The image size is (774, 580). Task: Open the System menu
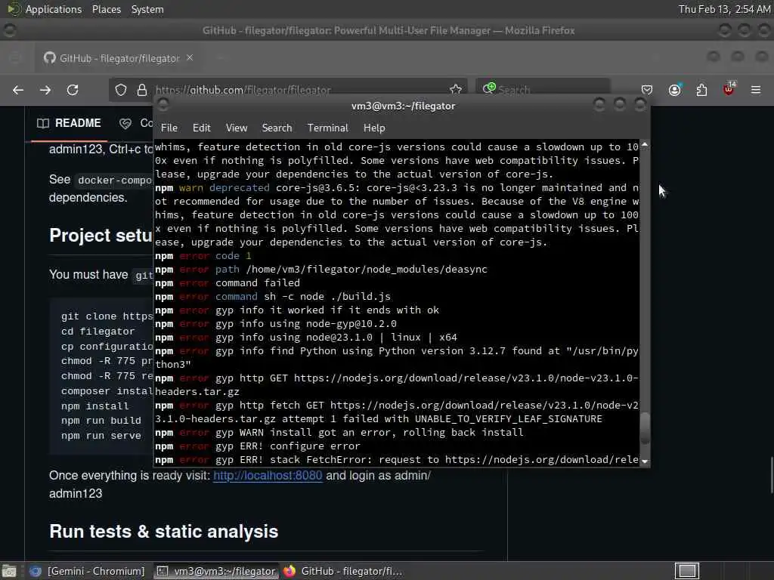(147, 9)
